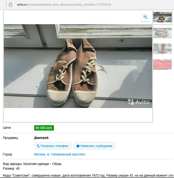This screenshot has height=178, width=174.
Task: Click description text starting Кеды "Советские"
Action: 88,176
